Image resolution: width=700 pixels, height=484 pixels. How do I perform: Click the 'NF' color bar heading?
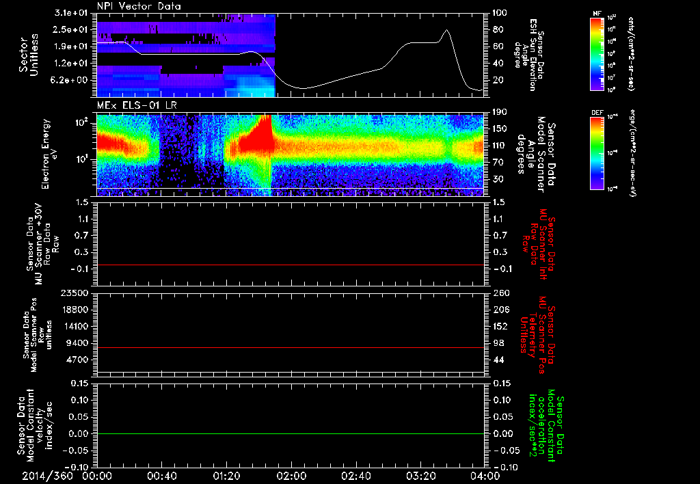pos(597,14)
